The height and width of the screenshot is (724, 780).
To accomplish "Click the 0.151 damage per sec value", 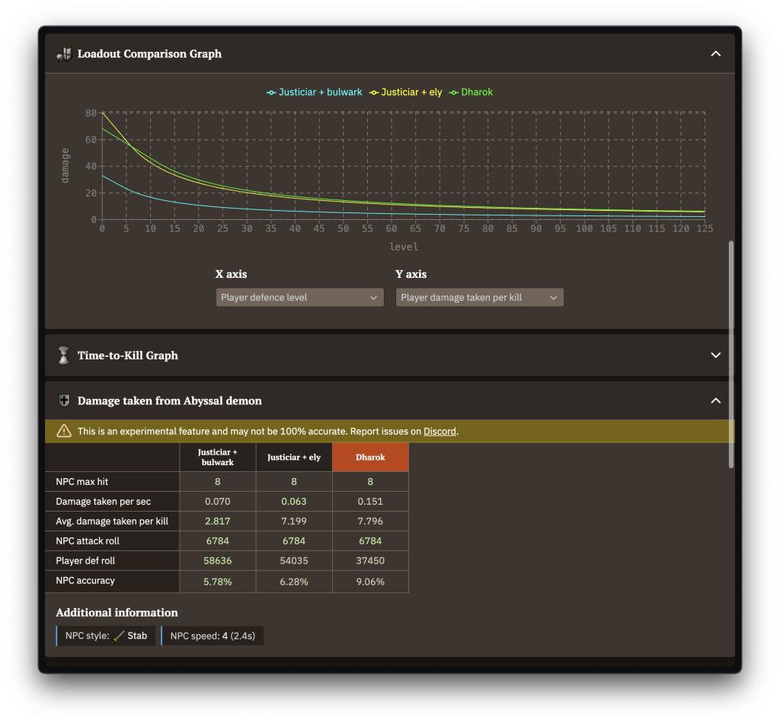I will pyautogui.click(x=370, y=501).
